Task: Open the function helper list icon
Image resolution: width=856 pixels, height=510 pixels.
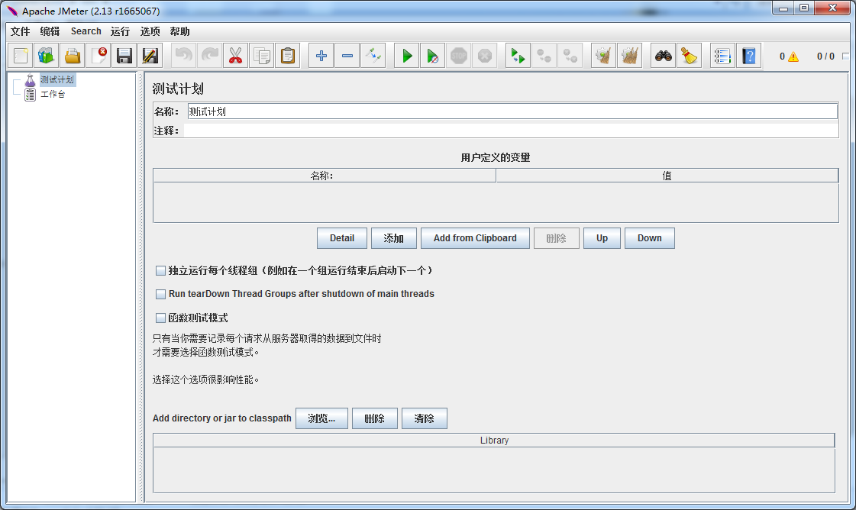Action: [x=722, y=56]
